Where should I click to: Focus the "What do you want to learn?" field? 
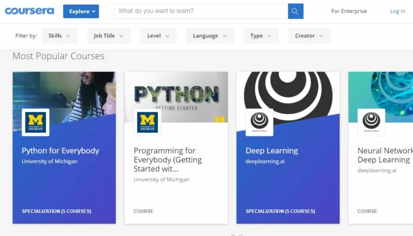pyautogui.click(x=201, y=11)
